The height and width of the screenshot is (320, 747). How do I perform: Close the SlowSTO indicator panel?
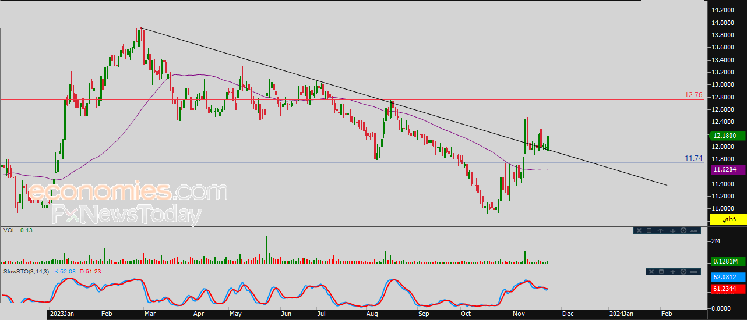pyautogui.click(x=651, y=272)
